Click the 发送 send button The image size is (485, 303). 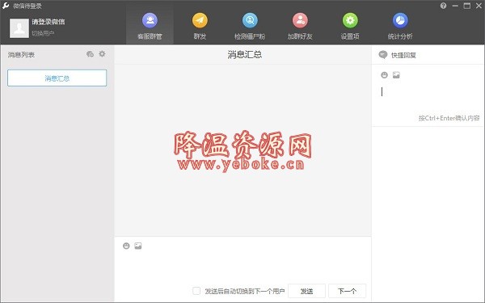click(306, 291)
